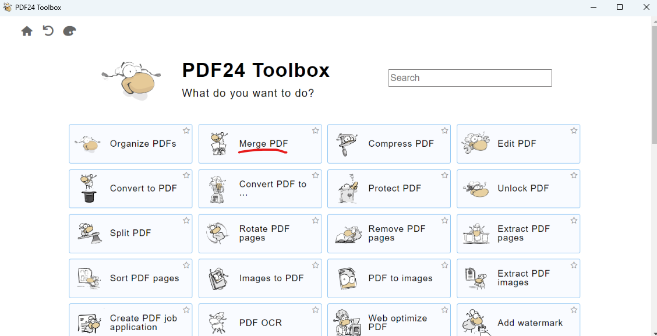Star the Create PDF job application tool
The image size is (657, 336).
[x=186, y=310]
